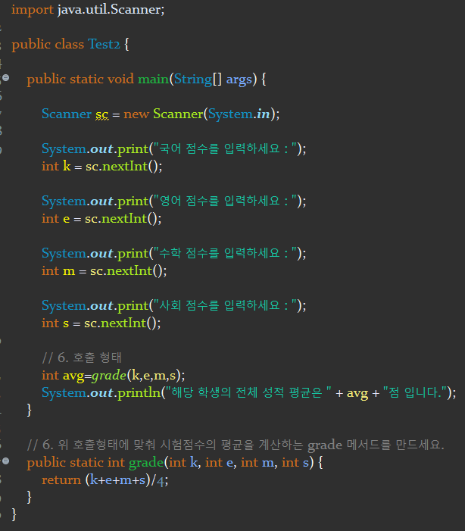Click the 국어 점수를 입력하세요 print string
The height and width of the screenshot is (531, 465).
(225, 148)
